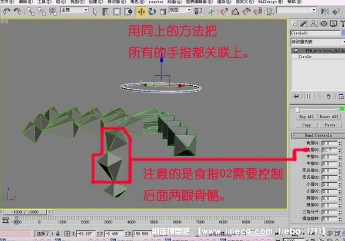Click the Redo arrow icon
The height and width of the screenshot is (241, 345).
[x=18, y=11]
